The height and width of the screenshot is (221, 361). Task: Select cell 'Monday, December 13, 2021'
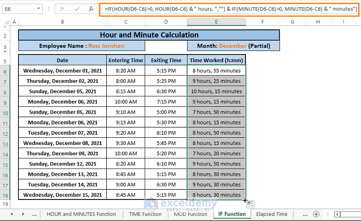click(62, 174)
